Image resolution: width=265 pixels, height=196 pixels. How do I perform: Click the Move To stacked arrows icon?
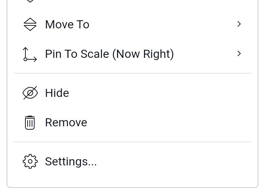tap(30, 24)
